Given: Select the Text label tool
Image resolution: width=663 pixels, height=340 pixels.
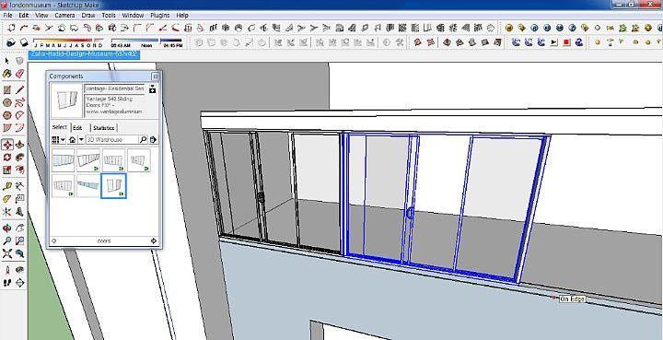Looking at the screenshot, I should pyautogui.click(x=19, y=199).
